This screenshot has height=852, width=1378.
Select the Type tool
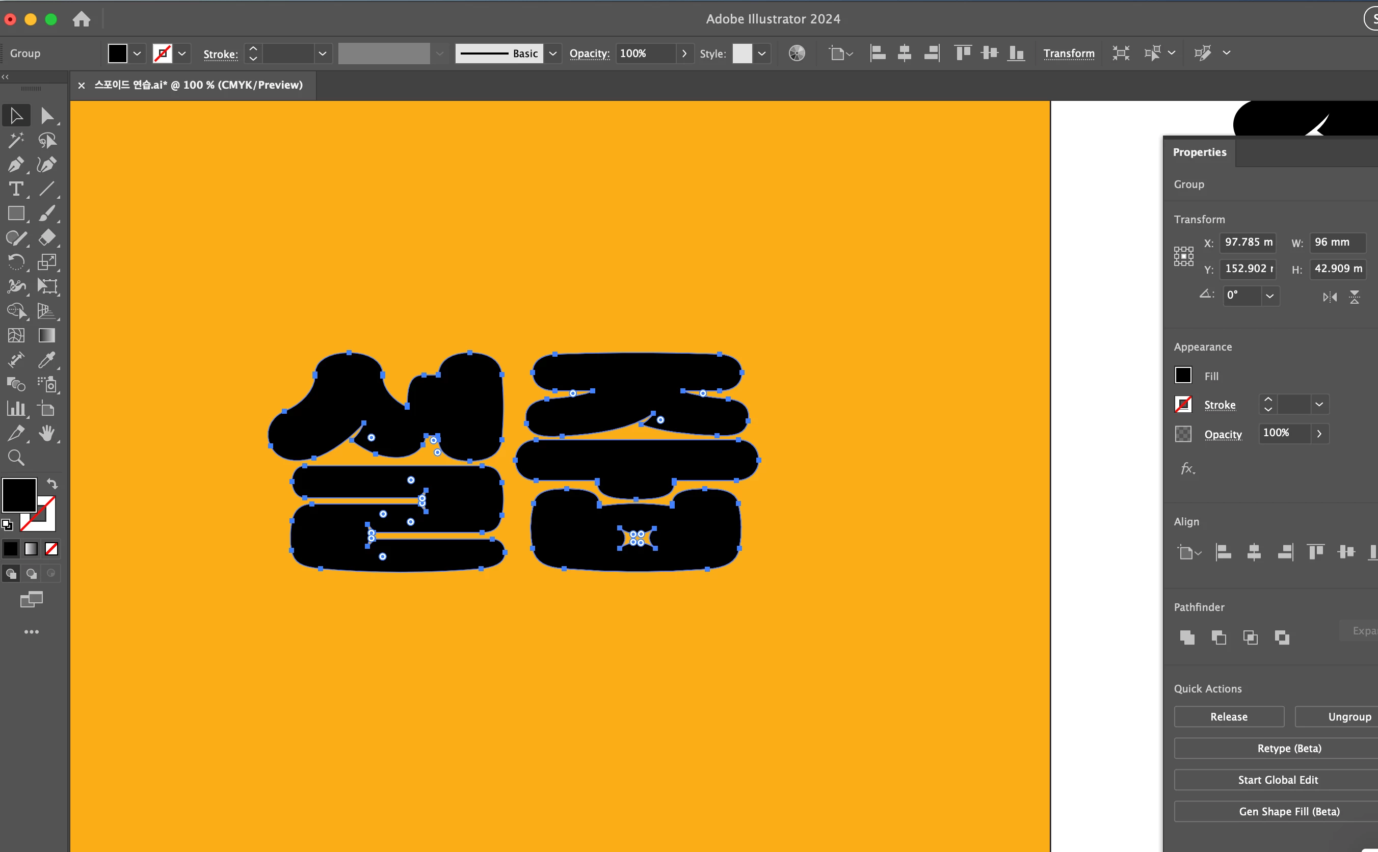16,189
